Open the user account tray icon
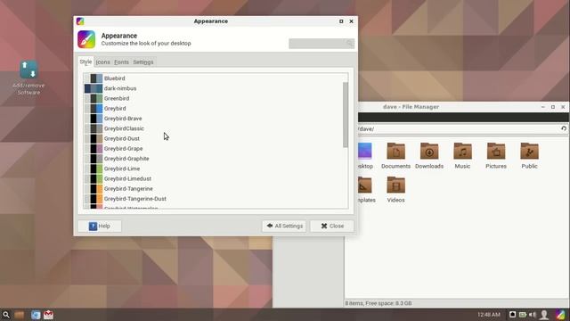This screenshot has width=570, height=321. tap(544, 315)
